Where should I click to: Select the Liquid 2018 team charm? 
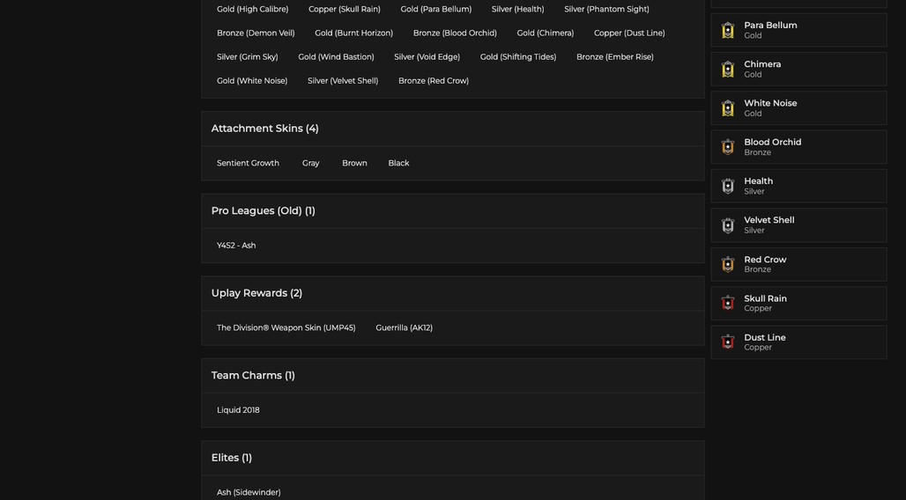pos(238,410)
